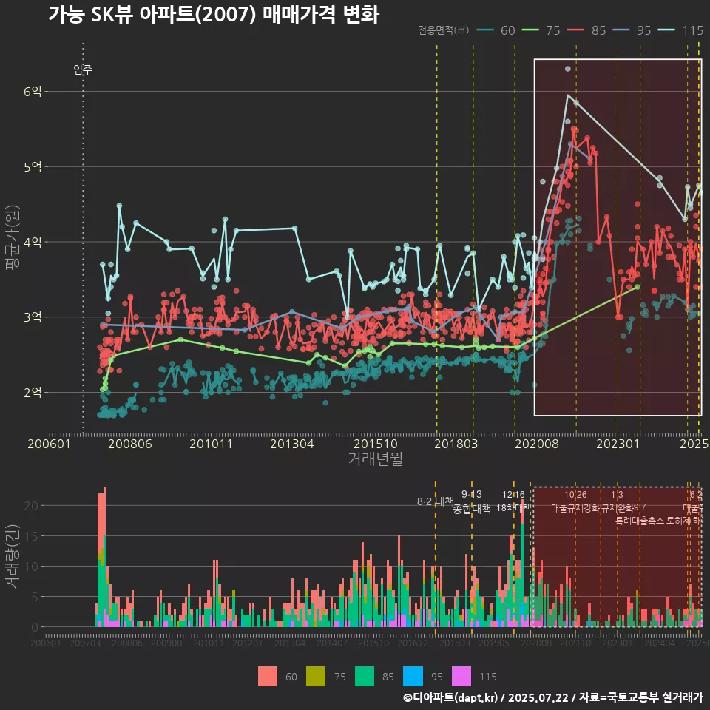Click the '201304' price chart x-axis label
Screen dimensions: 710x710
[x=292, y=444]
